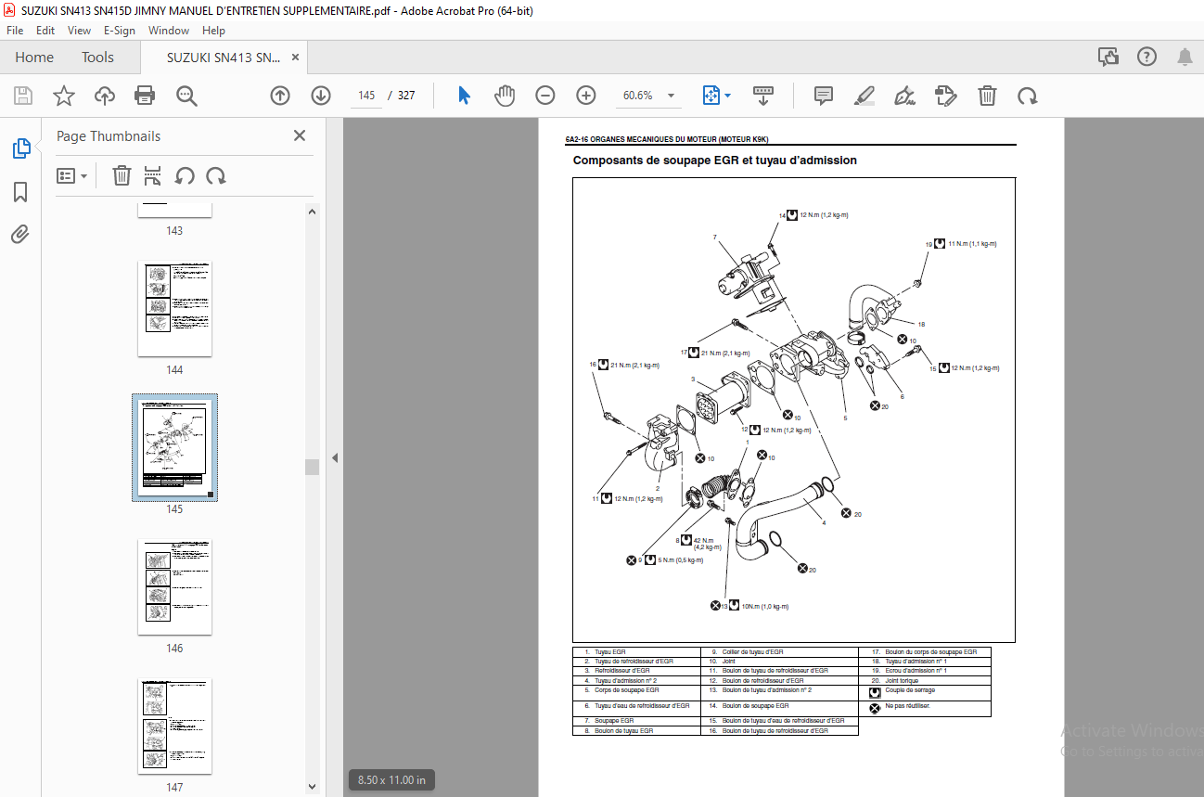Print the document with printer icon
1204x797 pixels.
pos(145,96)
